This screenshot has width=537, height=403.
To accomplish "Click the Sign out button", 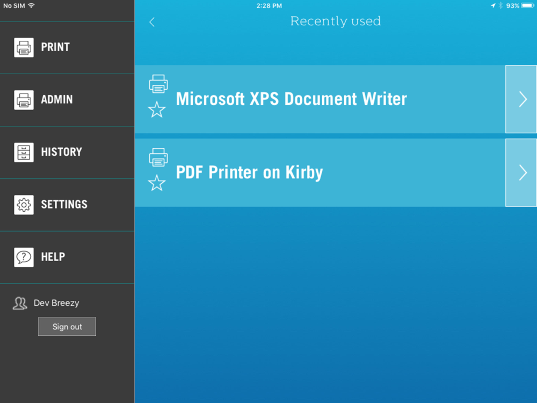I will point(67,327).
